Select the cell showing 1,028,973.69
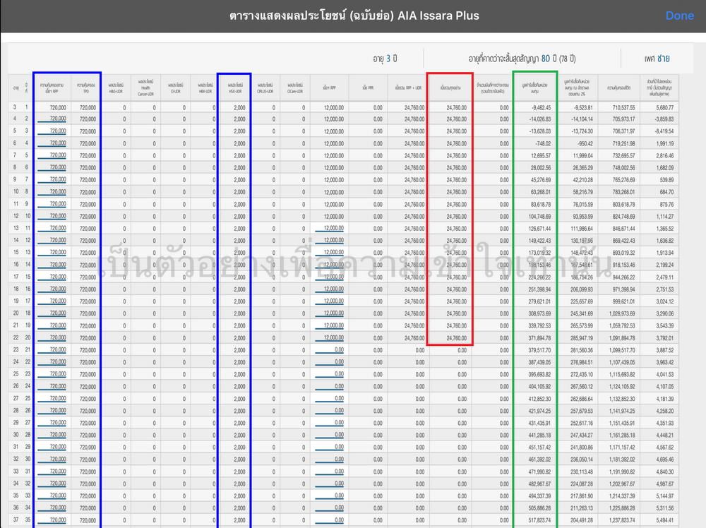This screenshot has width=706, height=528. (622, 313)
